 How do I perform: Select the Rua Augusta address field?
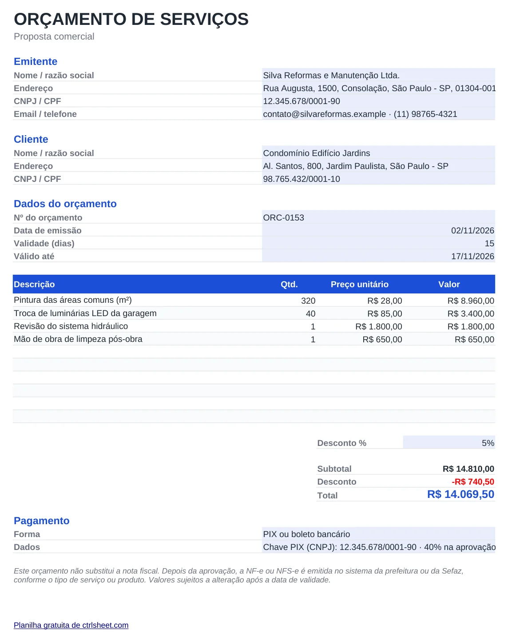pos(378,88)
